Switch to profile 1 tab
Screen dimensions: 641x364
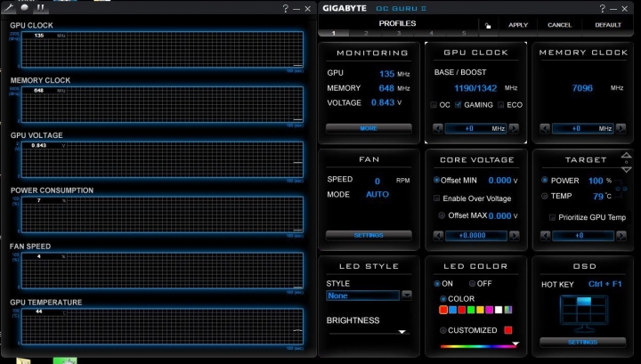pos(334,33)
